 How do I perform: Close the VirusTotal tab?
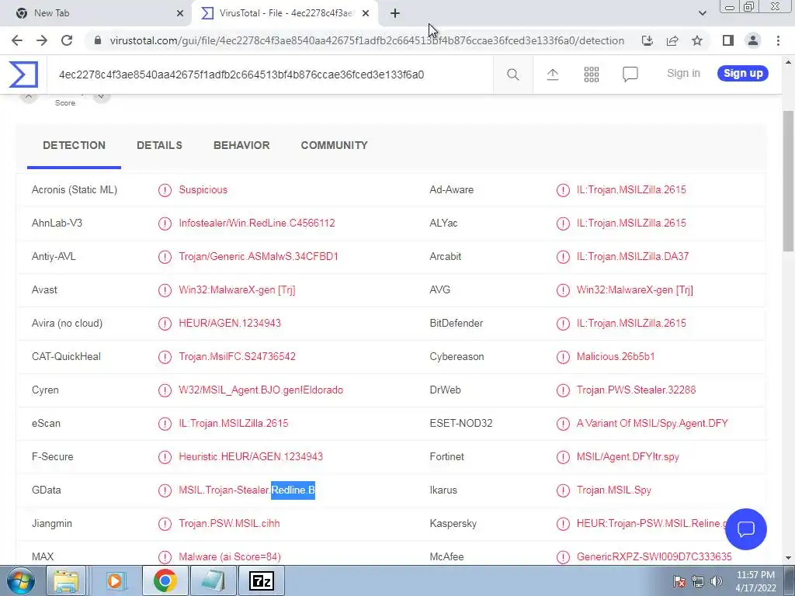(x=366, y=13)
